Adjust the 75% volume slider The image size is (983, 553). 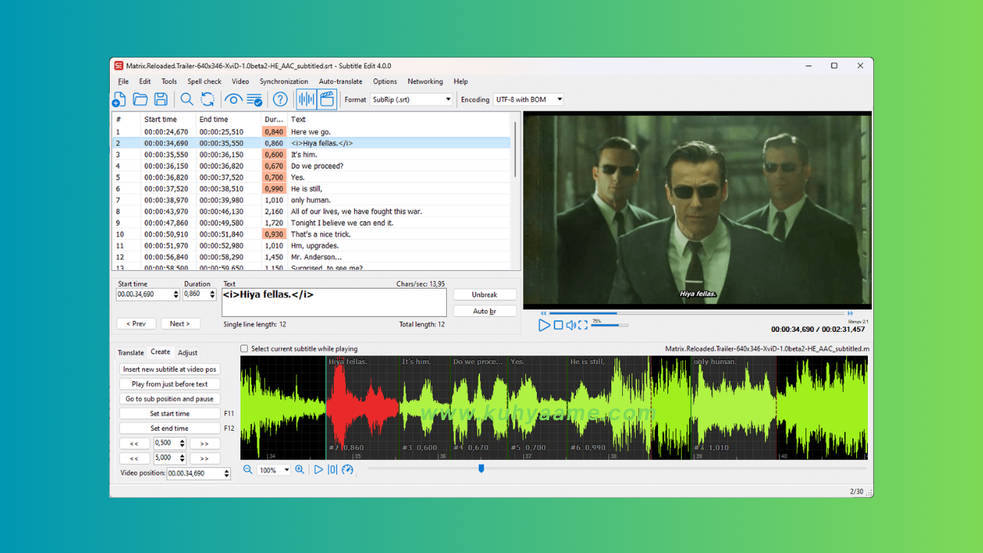[x=609, y=325]
